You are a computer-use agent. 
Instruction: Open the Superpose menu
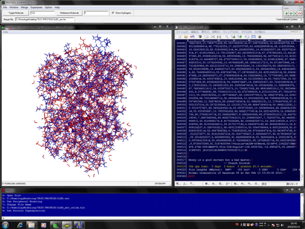click(x=36, y=8)
